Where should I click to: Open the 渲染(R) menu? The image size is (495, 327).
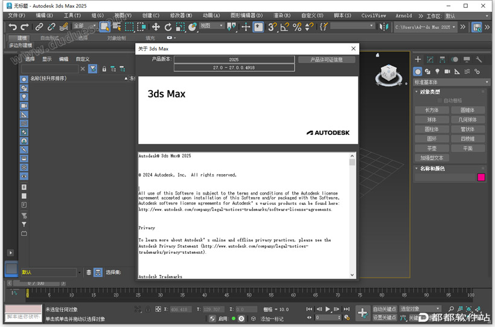coord(282,16)
